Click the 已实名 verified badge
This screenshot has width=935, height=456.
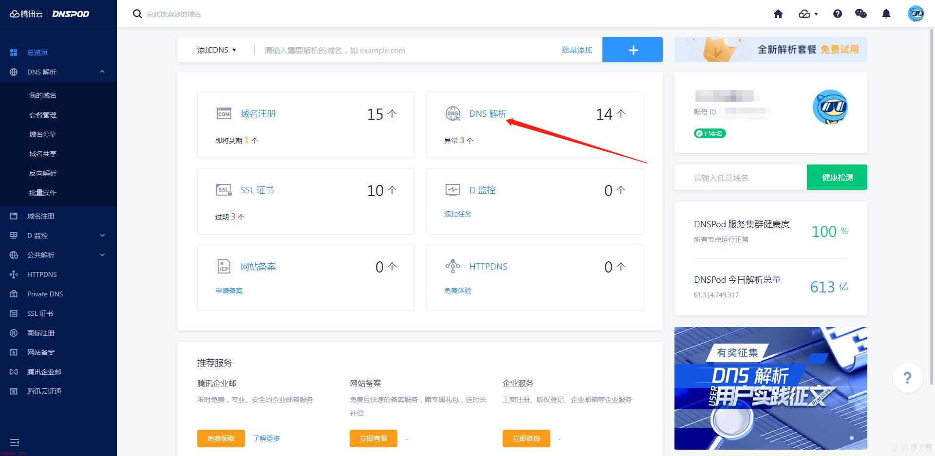point(710,133)
